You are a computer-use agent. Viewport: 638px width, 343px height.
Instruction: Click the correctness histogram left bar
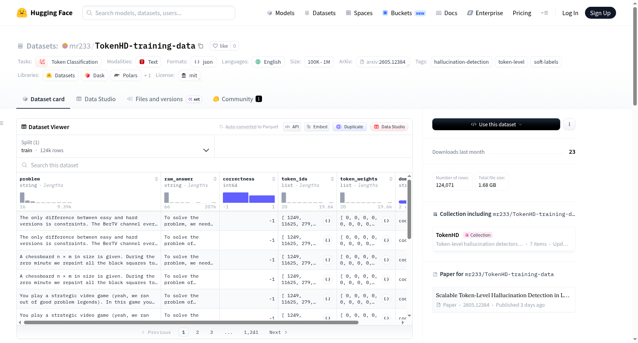point(236,198)
